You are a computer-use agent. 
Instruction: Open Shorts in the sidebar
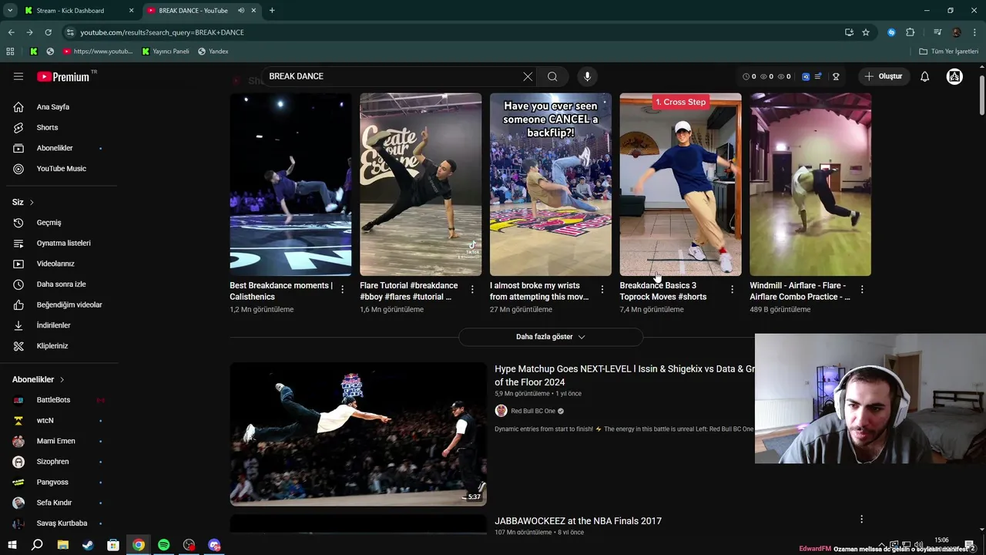47,127
